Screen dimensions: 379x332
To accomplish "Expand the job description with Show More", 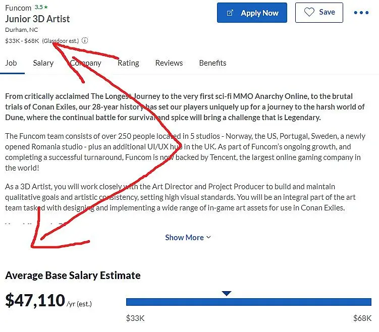I will 188,238.
